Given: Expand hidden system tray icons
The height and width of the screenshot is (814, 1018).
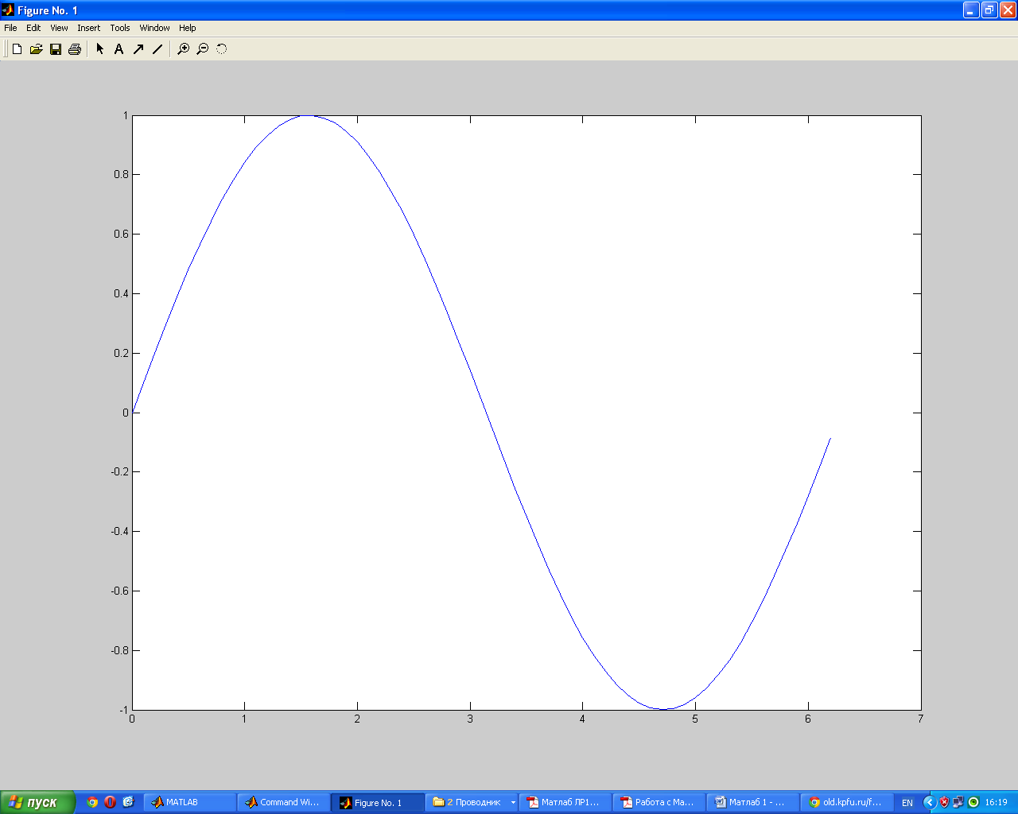Looking at the screenshot, I should tap(928, 803).
